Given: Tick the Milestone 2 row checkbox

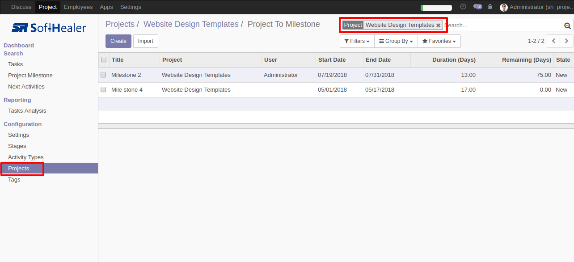Looking at the screenshot, I should [x=103, y=75].
